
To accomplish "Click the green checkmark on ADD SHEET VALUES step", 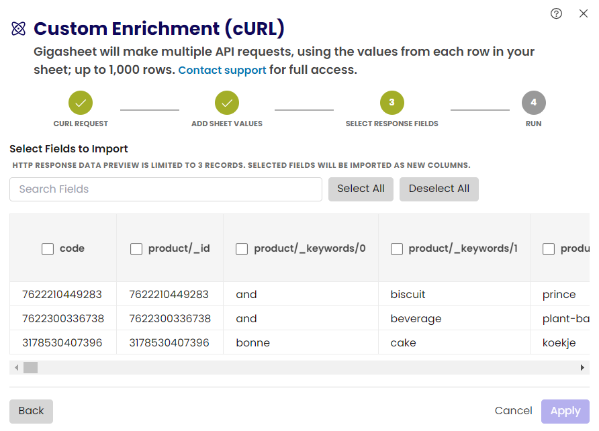I will [x=226, y=103].
